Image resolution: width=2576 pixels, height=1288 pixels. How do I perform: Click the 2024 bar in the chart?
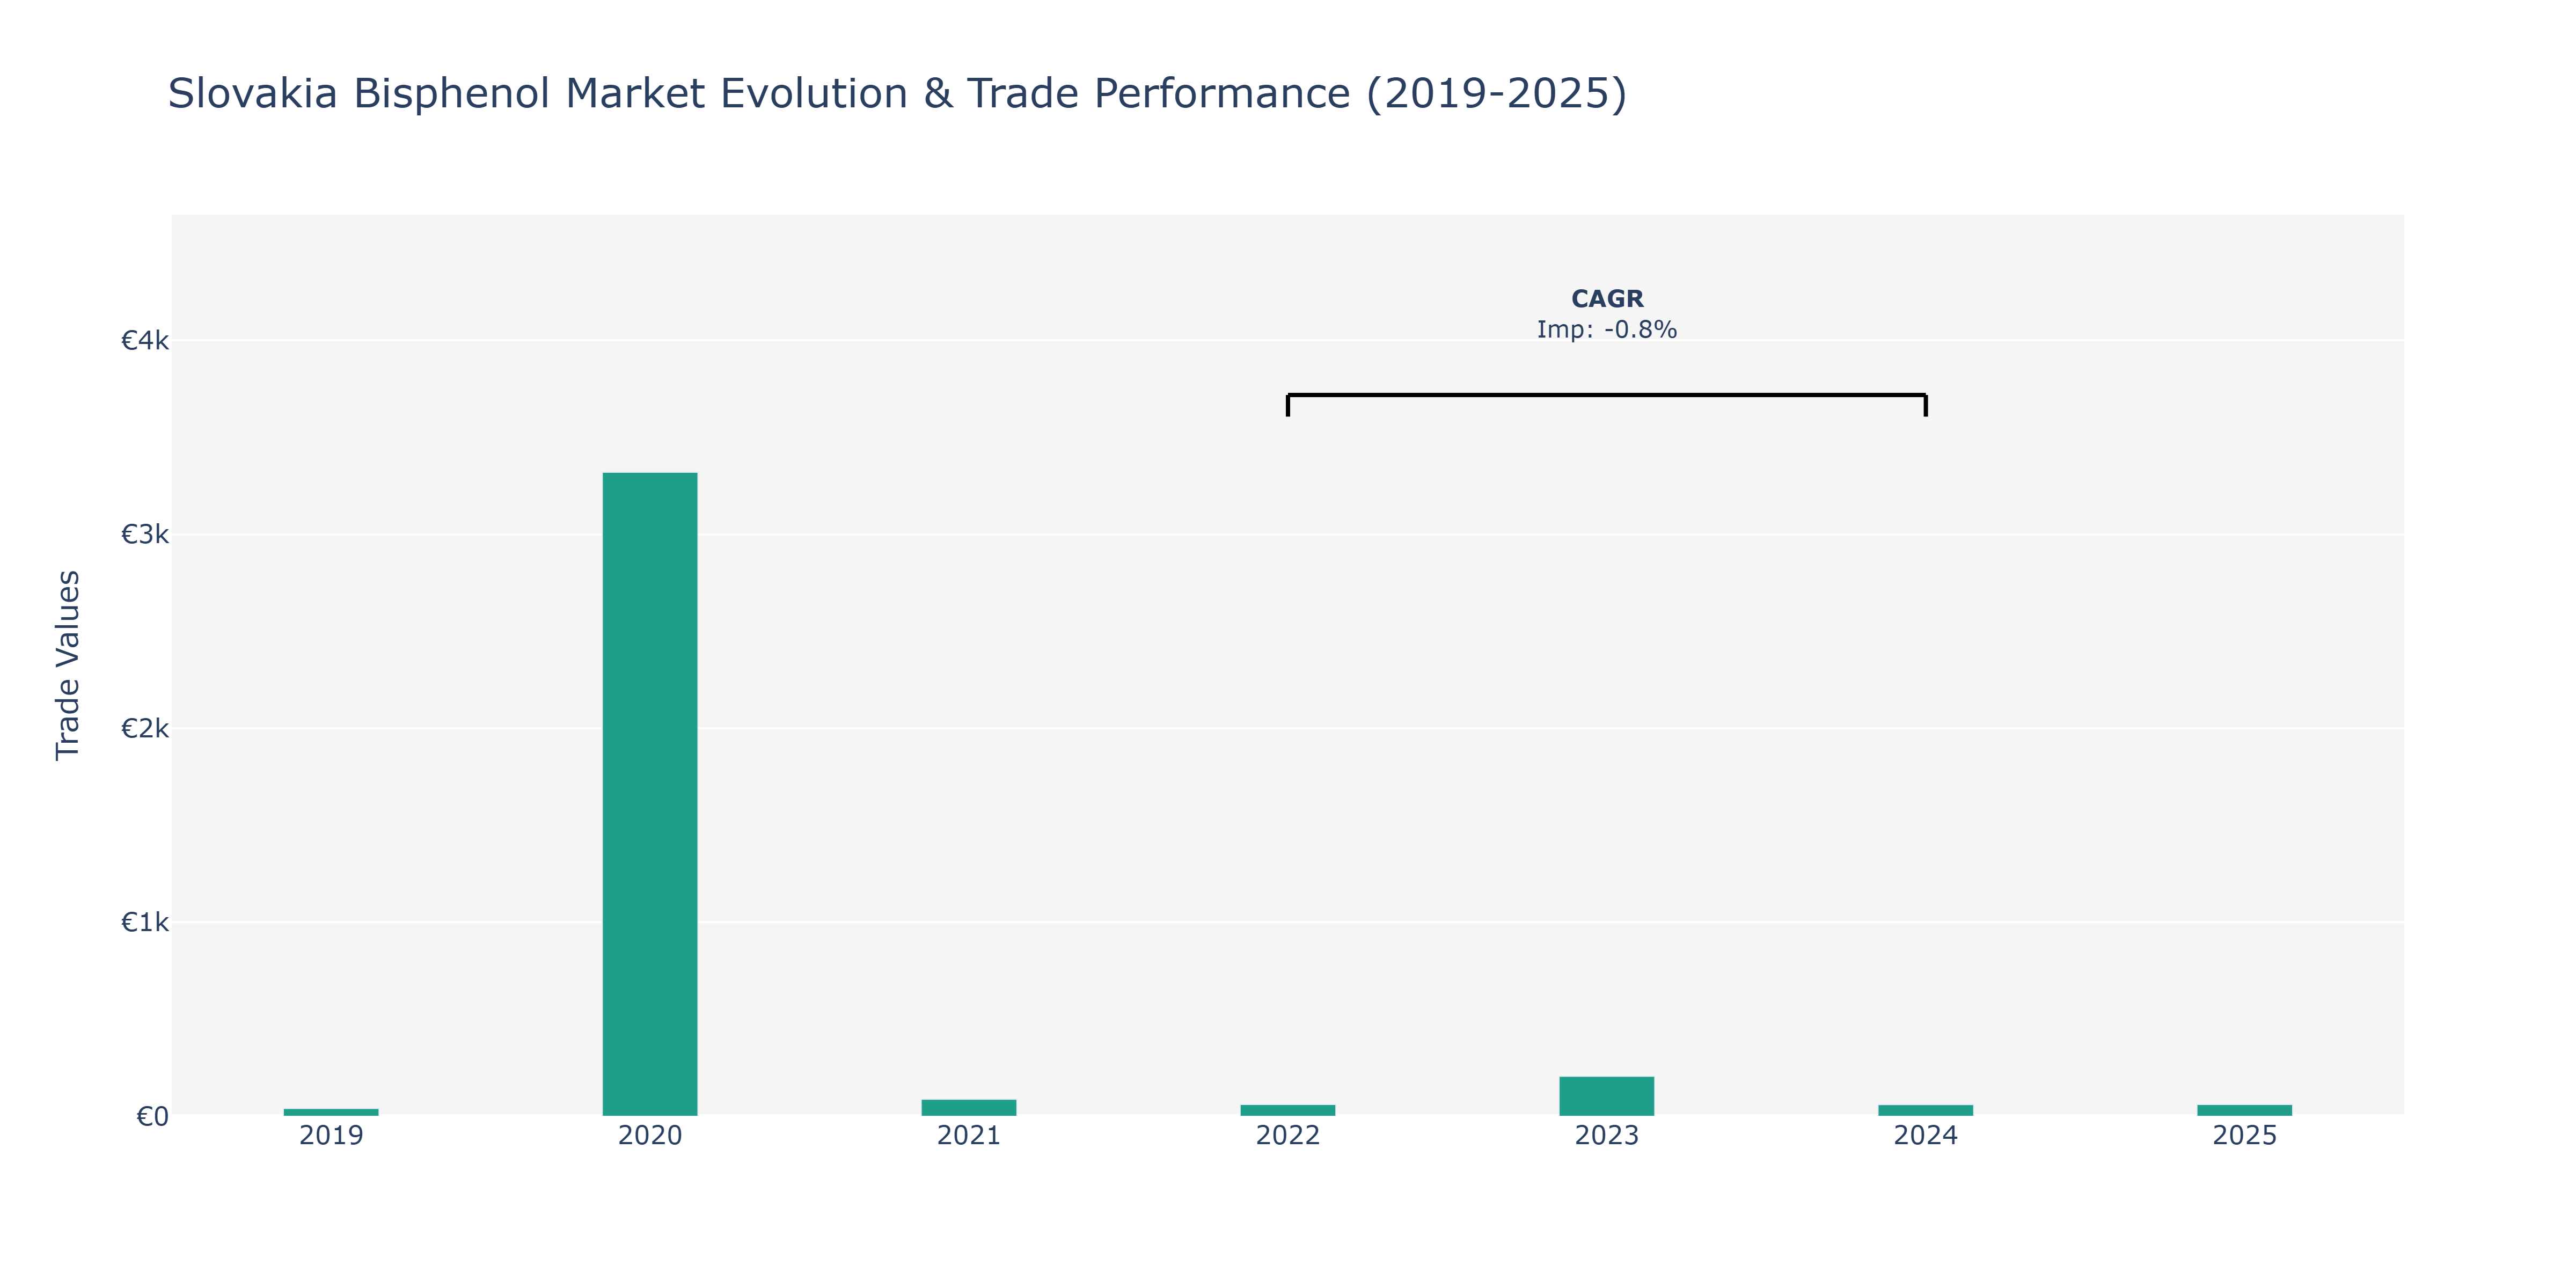[x=1926, y=1110]
